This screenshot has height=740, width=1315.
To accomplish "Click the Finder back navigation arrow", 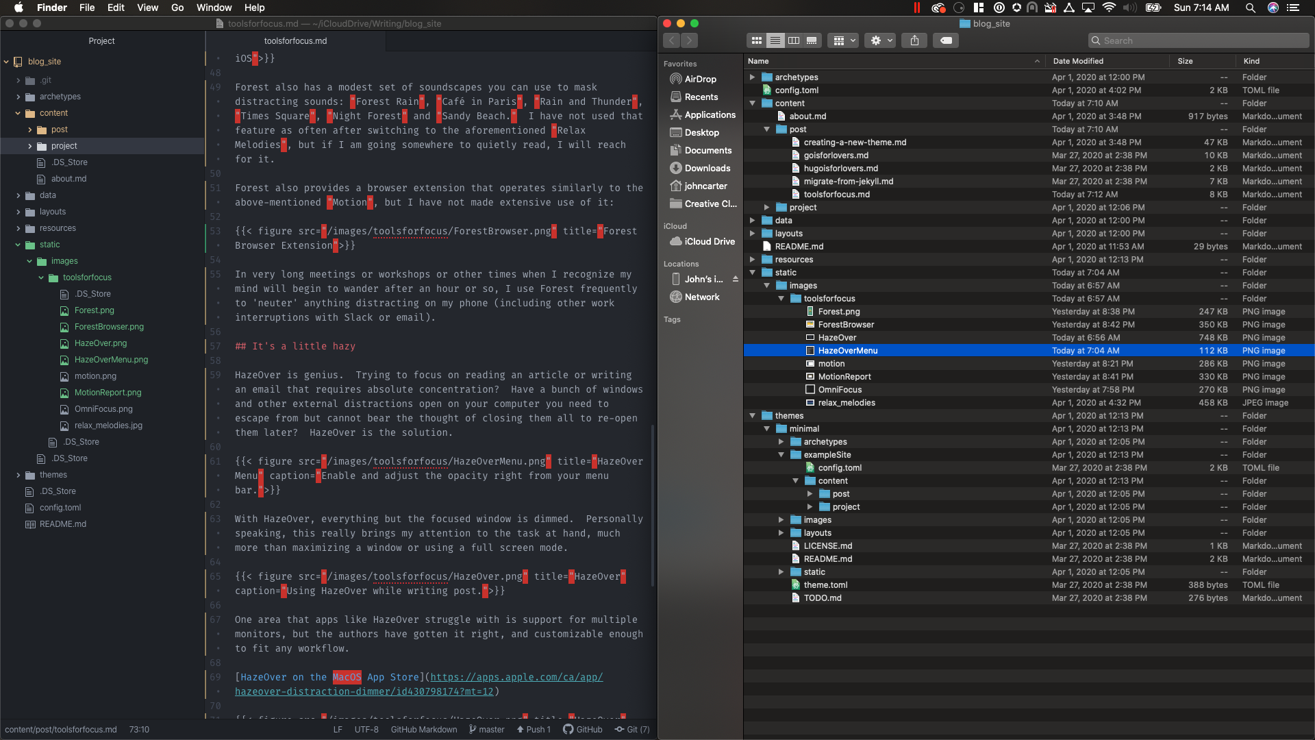I will point(672,40).
